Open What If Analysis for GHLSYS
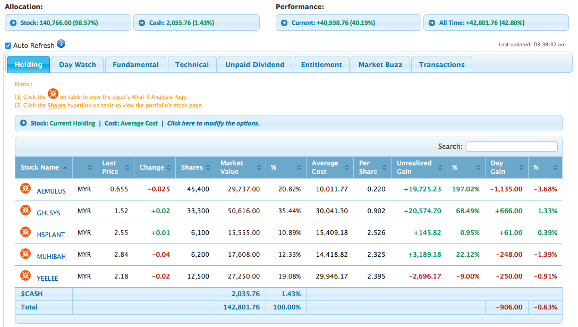 coord(25,210)
